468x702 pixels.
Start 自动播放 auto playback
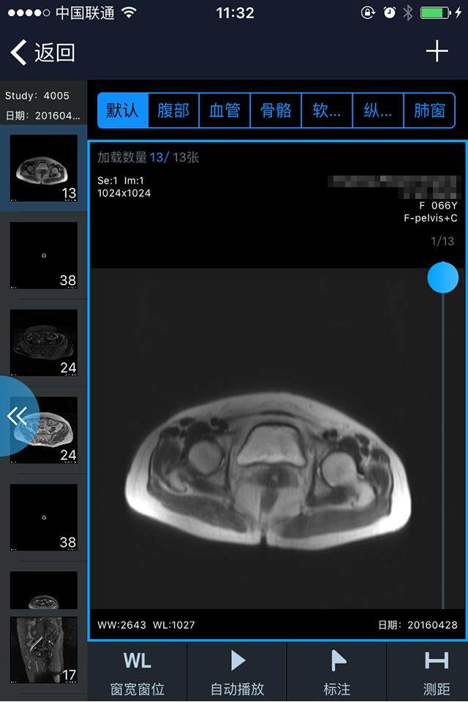238,673
